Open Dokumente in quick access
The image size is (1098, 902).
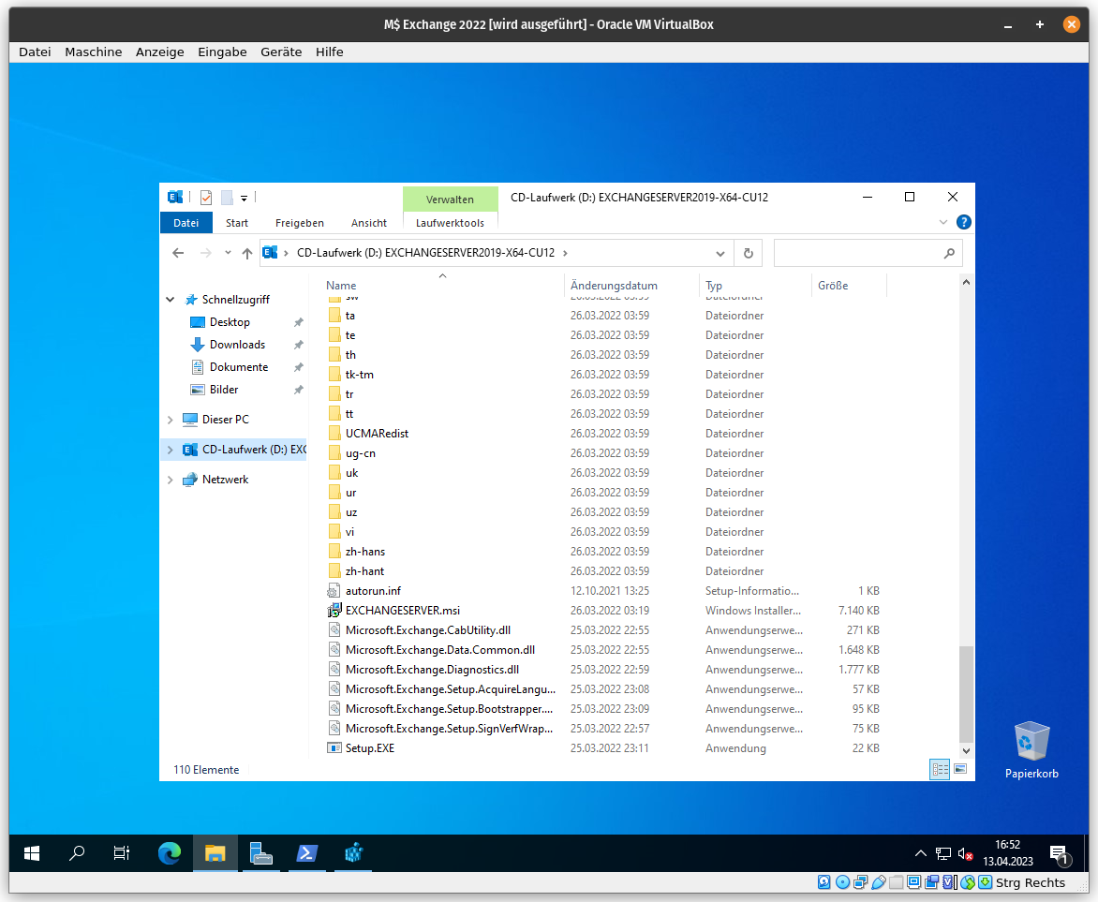pos(239,367)
